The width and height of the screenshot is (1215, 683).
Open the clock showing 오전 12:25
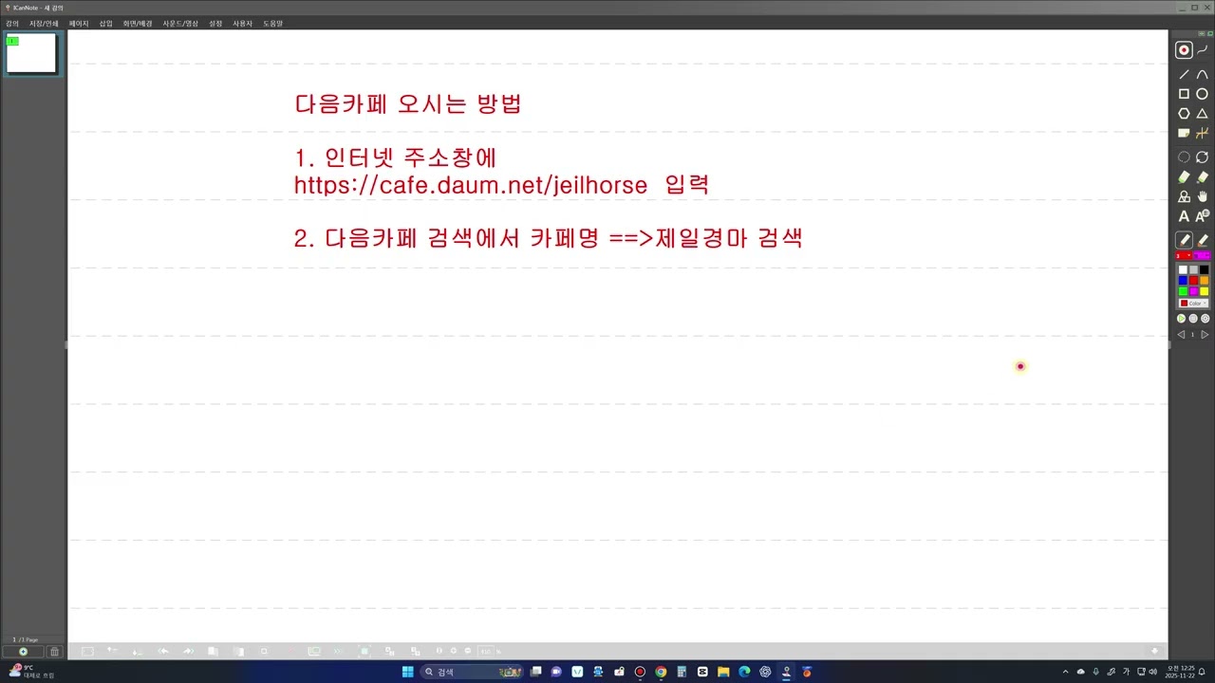(1181, 672)
